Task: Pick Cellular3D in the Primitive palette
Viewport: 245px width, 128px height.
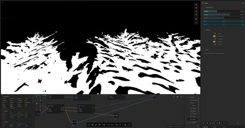Action: click(12, 99)
